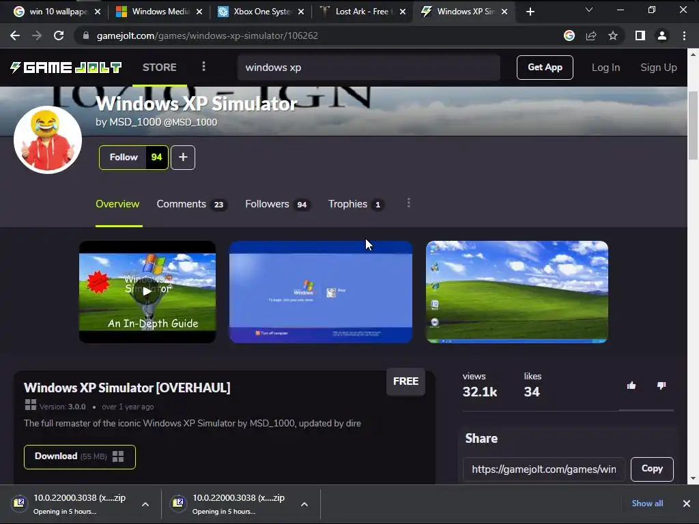Viewport: 699px width, 524px height.
Task: Click the thumbs up like icon
Action: [x=631, y=385]
